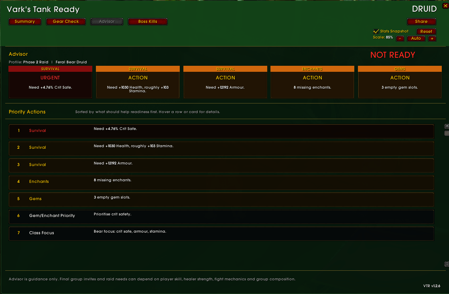Click the Share button
This screenshot has width=449, height=294.
click(x=421, y=22)
